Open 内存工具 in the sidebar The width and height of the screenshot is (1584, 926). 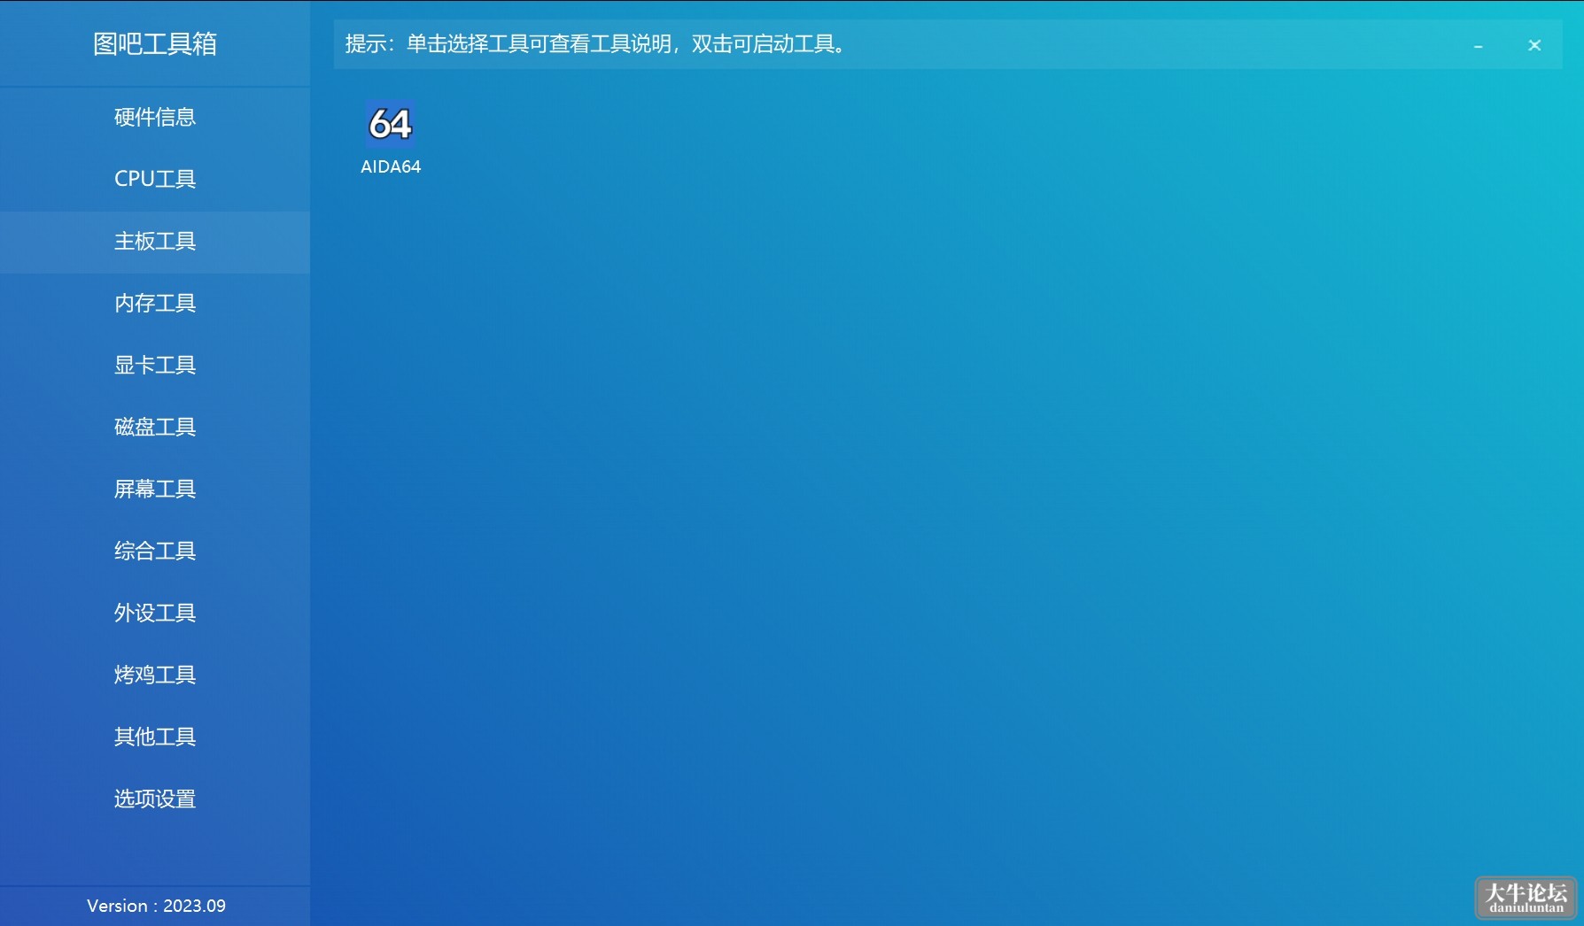pos(155,303)
